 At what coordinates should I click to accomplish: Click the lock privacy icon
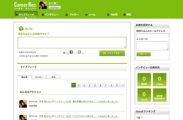(x=64, y=53)
